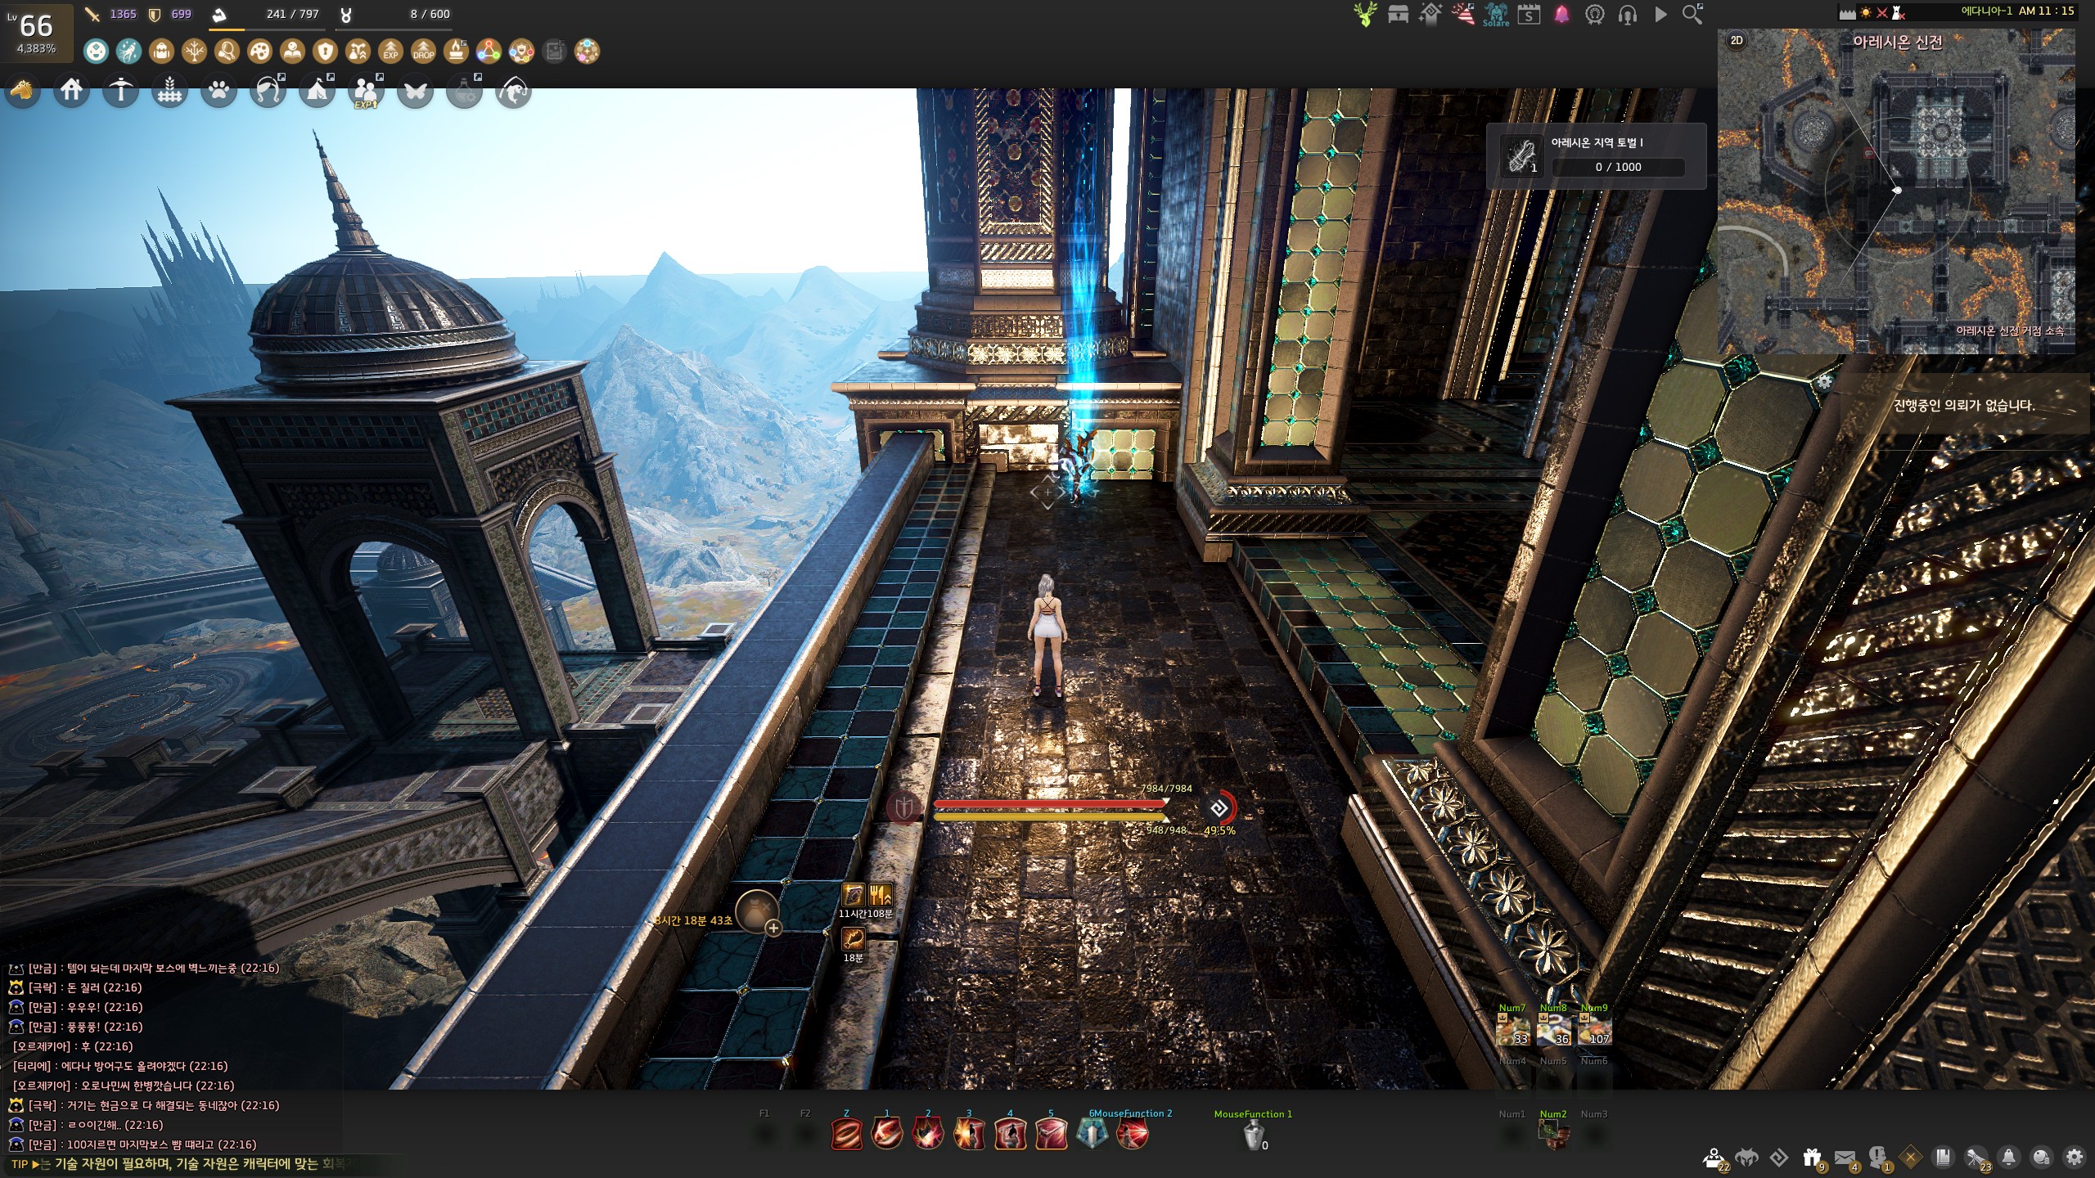The image size is (2095, 1178).
Task: Open the pearl and coins shop icon
Action: [x=2042, y=1157]
